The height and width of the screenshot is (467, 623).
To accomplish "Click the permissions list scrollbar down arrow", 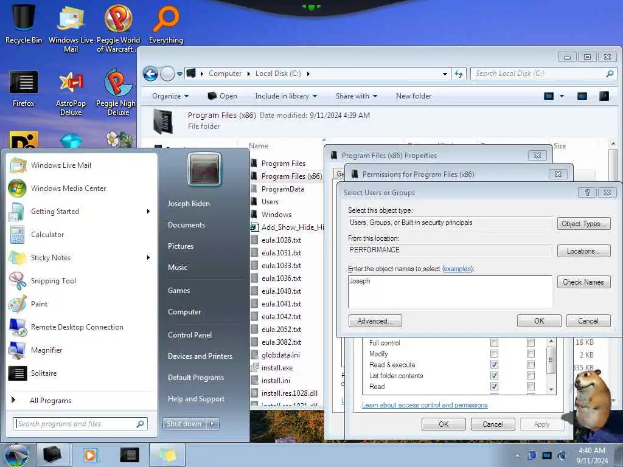I will (x=551, y=389).
